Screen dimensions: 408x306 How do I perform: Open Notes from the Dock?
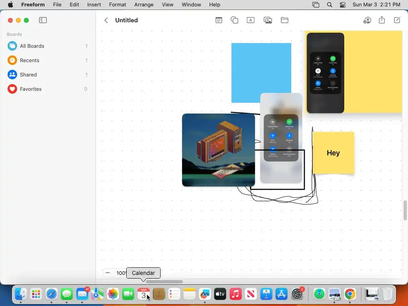pyautogui.click(x=189, y=294)
